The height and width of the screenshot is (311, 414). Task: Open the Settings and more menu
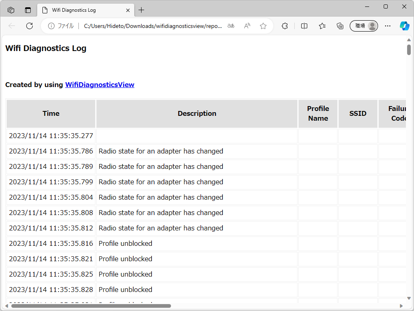tap(388, 26)
